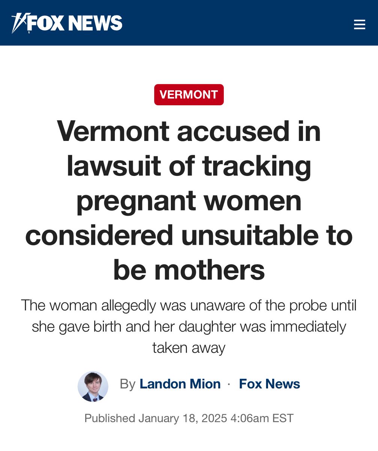378x451 pixels.
Task: Tap Landon Mion's author photo
Action: [x=93, y=386]
